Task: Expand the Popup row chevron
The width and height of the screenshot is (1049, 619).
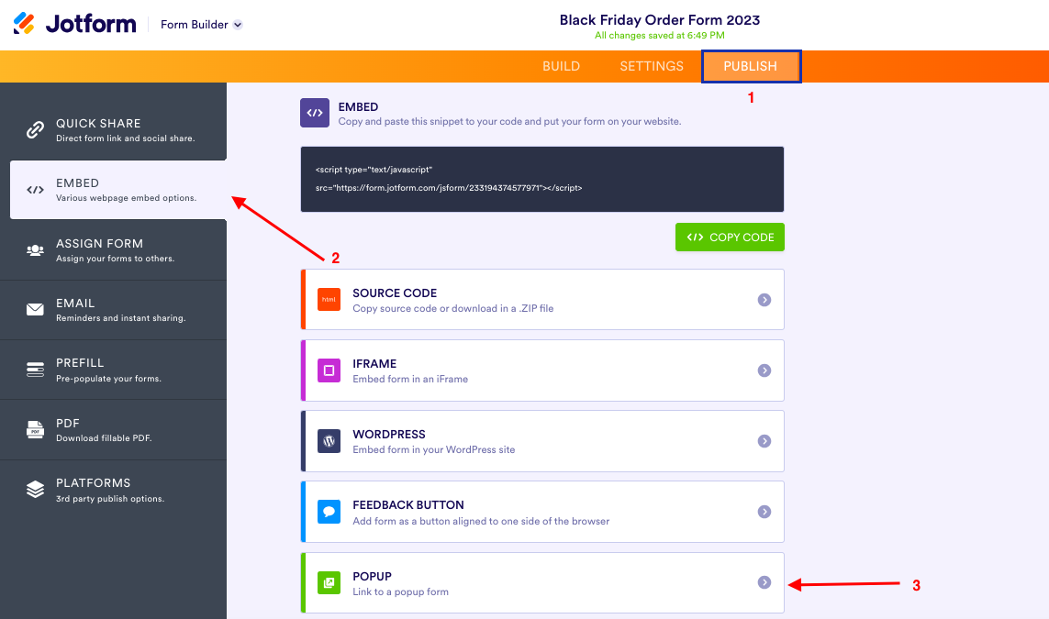Action: [x=764, y=583]
